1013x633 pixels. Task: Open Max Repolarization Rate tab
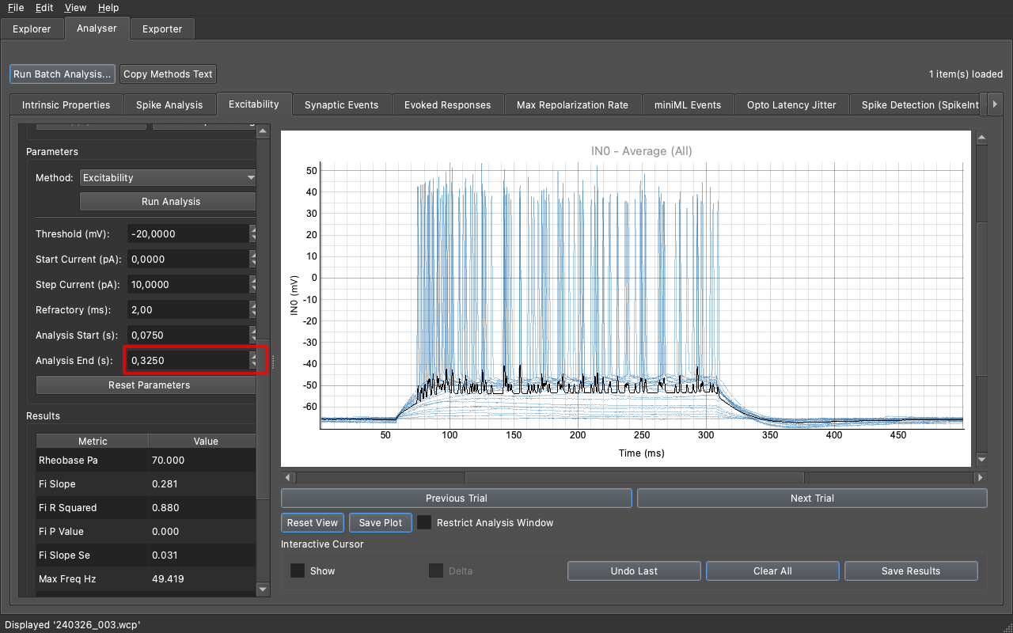[x=573, y=104]
